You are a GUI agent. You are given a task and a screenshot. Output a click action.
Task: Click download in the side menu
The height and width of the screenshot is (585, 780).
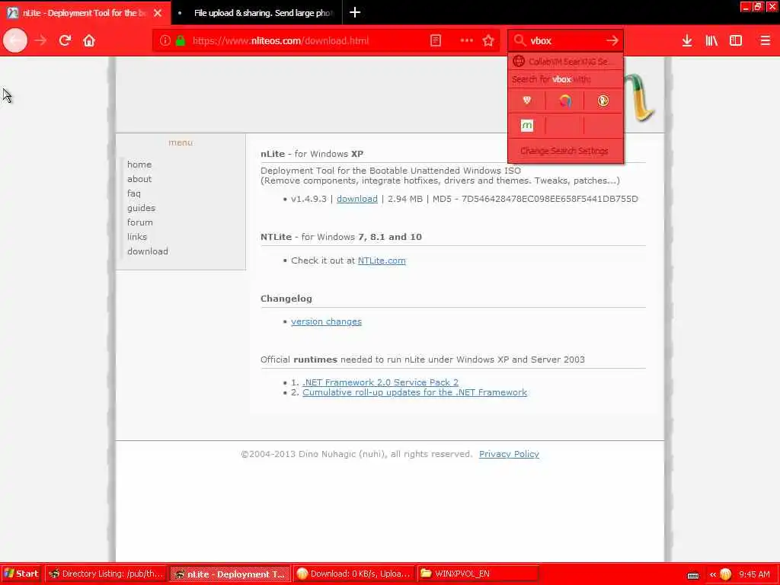(147, 251)
